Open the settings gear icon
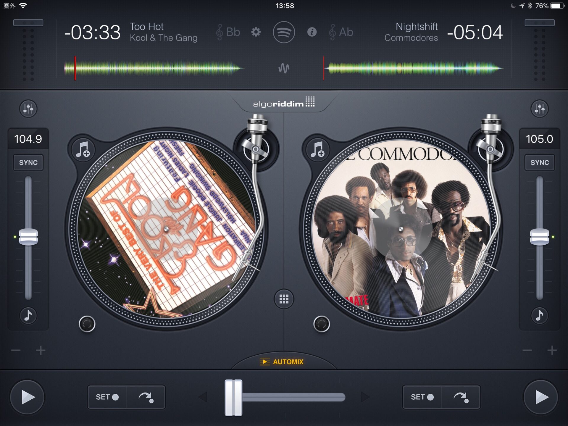The width and height of the screenshot is (568, 426). [x=256, y=32]
